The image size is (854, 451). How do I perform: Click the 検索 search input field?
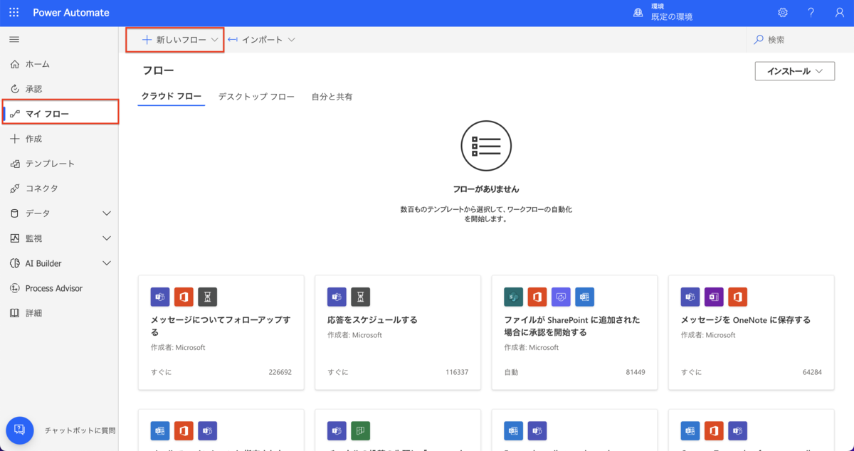tap(800, 40)
